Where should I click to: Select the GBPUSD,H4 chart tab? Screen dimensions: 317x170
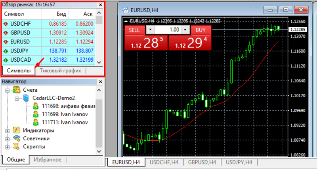pyautogui.click(x=202, y=162)
